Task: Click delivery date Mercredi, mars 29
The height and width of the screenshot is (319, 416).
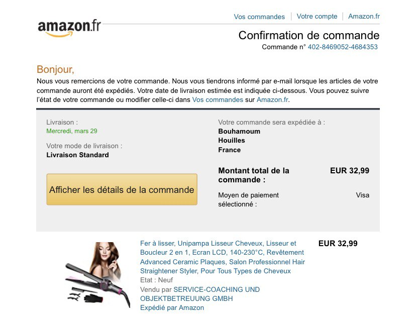Action: click(72, 131)
